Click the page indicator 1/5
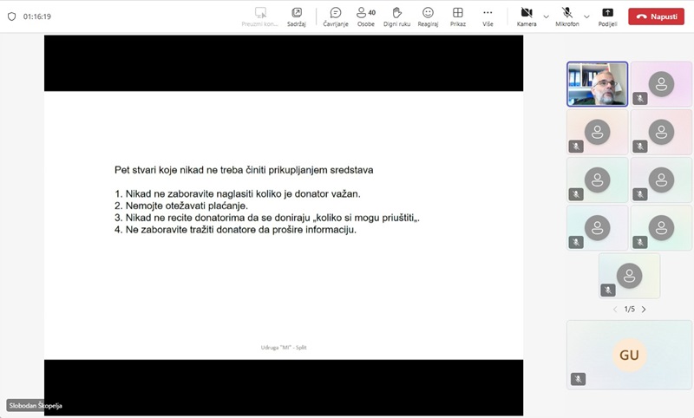The height and width of the screenshot is (418, 694). (630, 310)
